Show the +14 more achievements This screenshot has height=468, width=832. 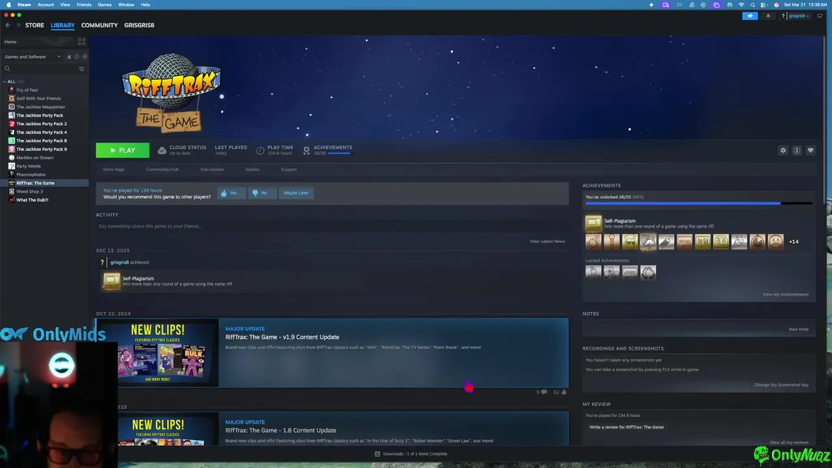(x=794, y=242)
